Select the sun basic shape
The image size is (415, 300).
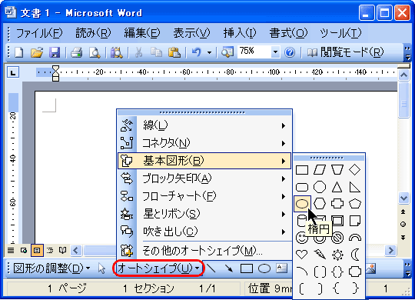coord(337,255)
